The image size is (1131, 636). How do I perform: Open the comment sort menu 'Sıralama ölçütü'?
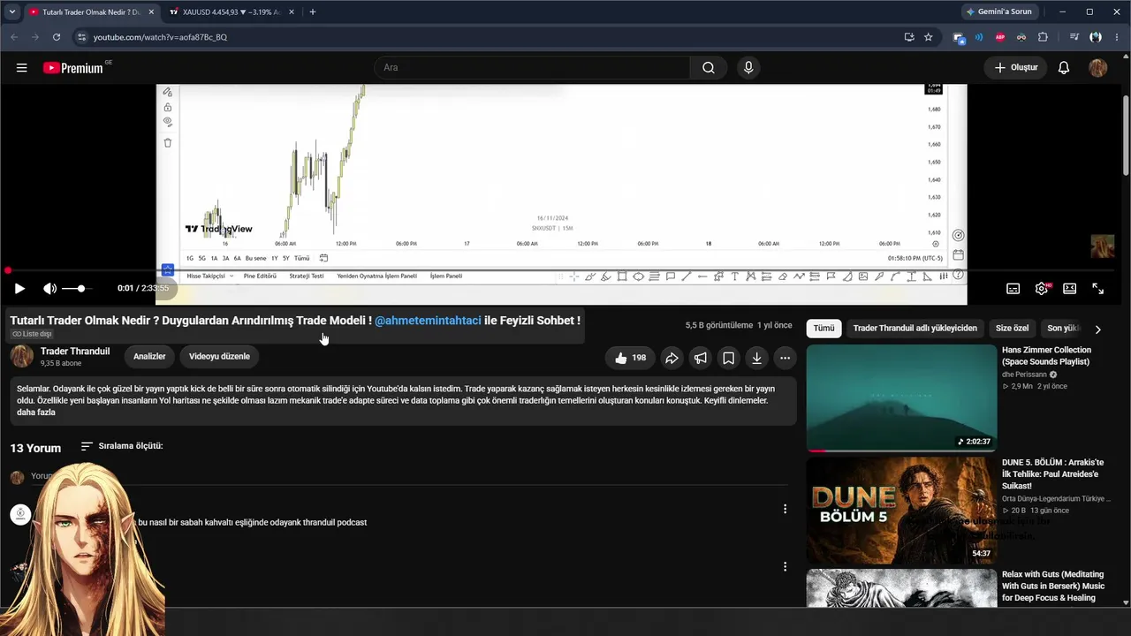coord(122,446)
